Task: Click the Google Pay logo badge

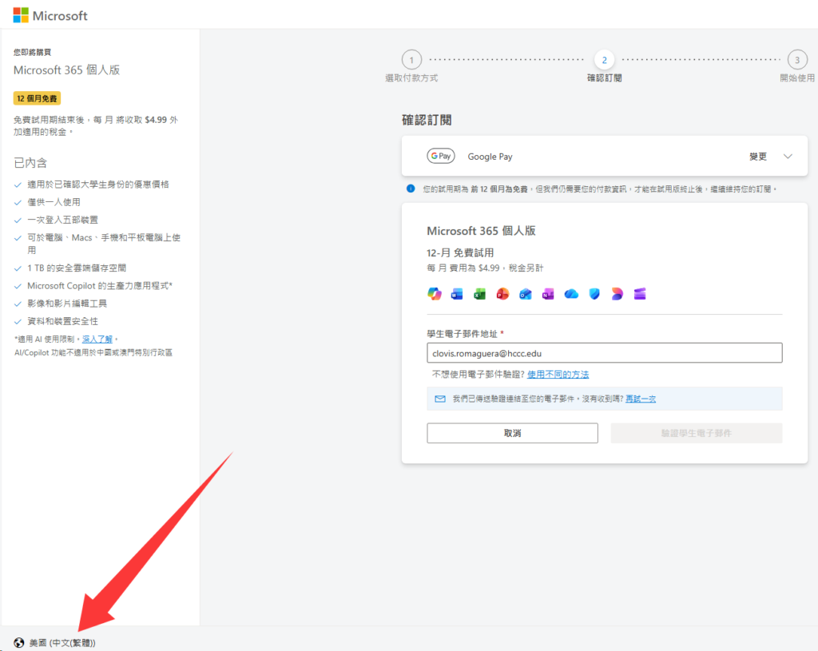Action: [x=441, y=157]
